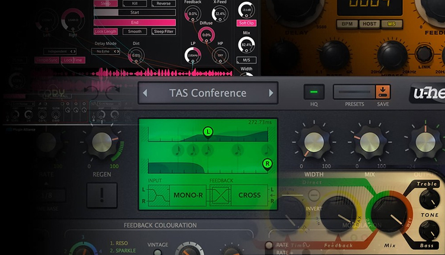Toggle the HQ mode button

click(x=314, y=92)
